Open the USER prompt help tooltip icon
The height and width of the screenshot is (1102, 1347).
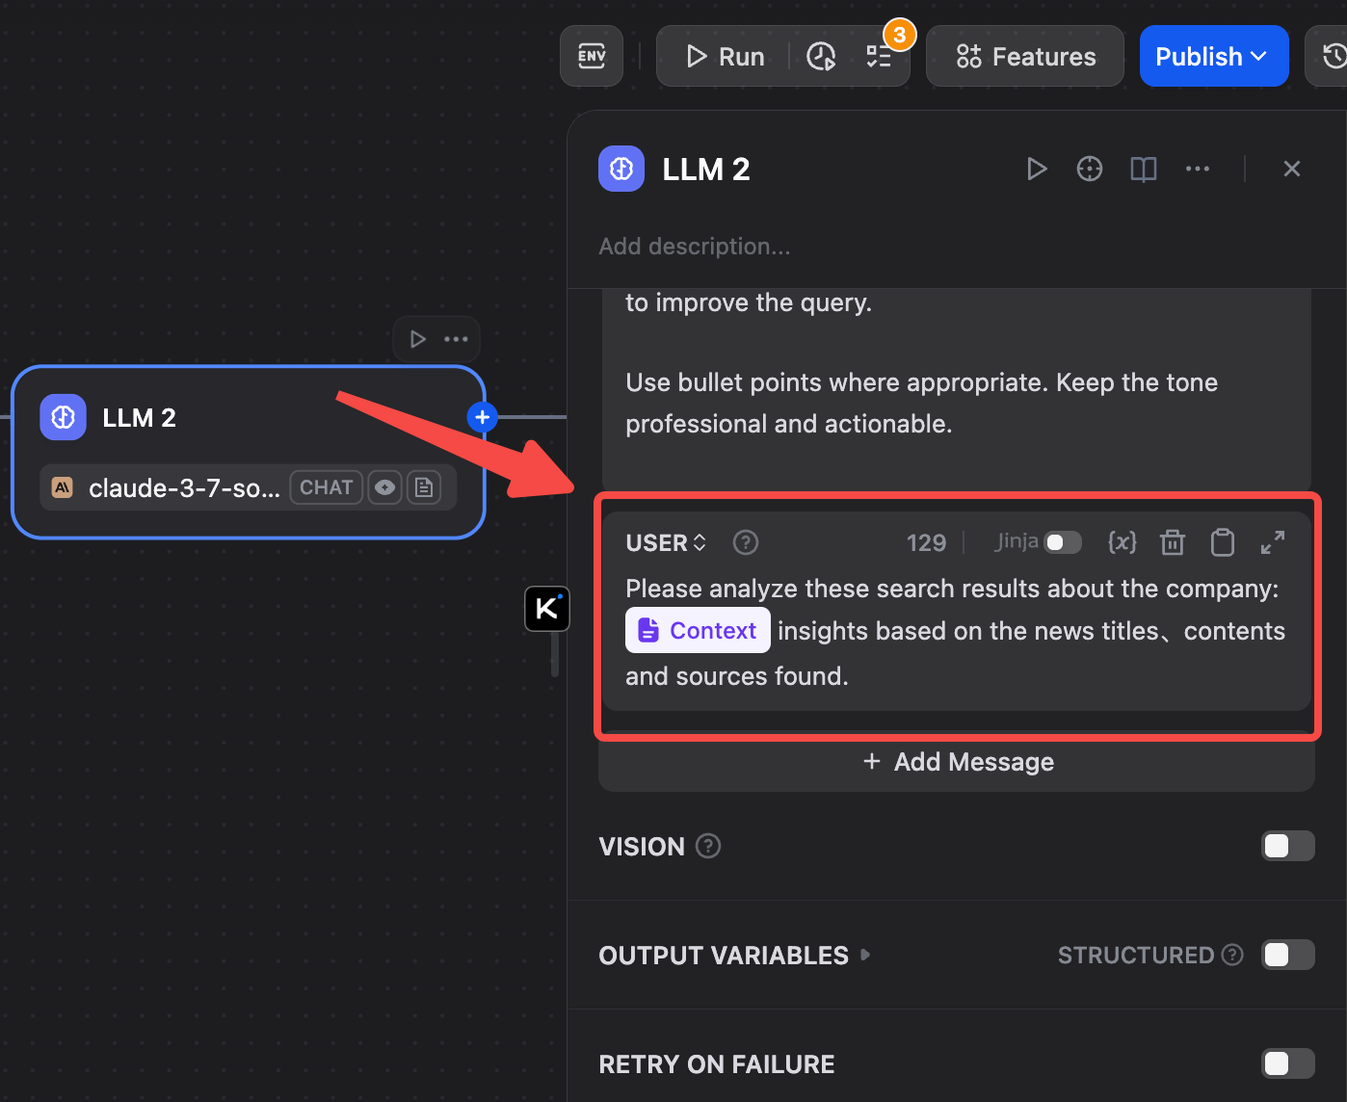pyautogui.click(x=746, y=543)
